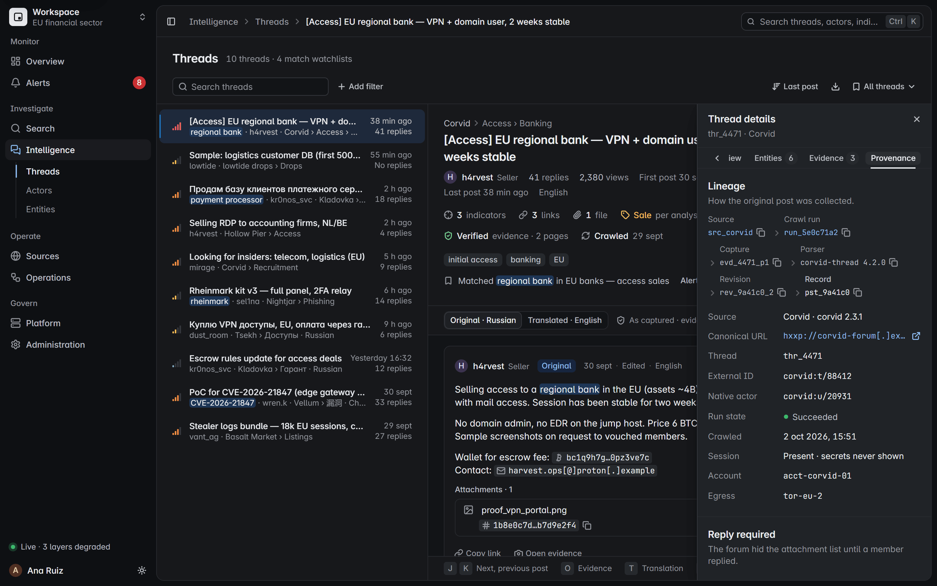Open thread Stealer logs bundle
This screenshot has height=586, width=937.
pyautogui.click(x=292, y=431)
